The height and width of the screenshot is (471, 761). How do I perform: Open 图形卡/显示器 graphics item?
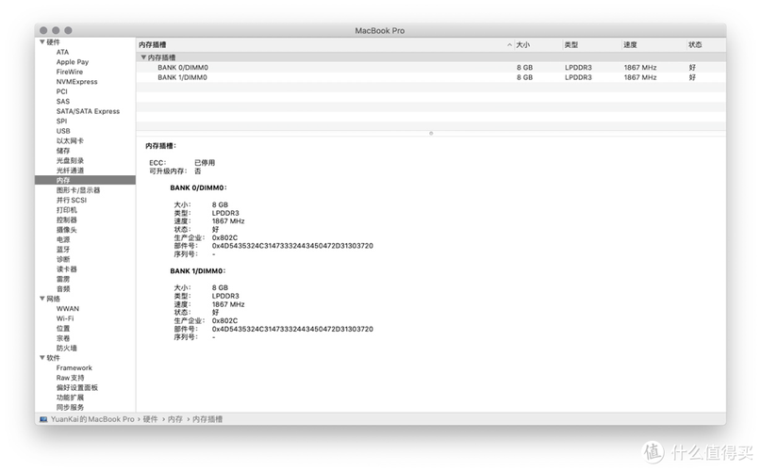pyautogui.click(x=78, y=190)
